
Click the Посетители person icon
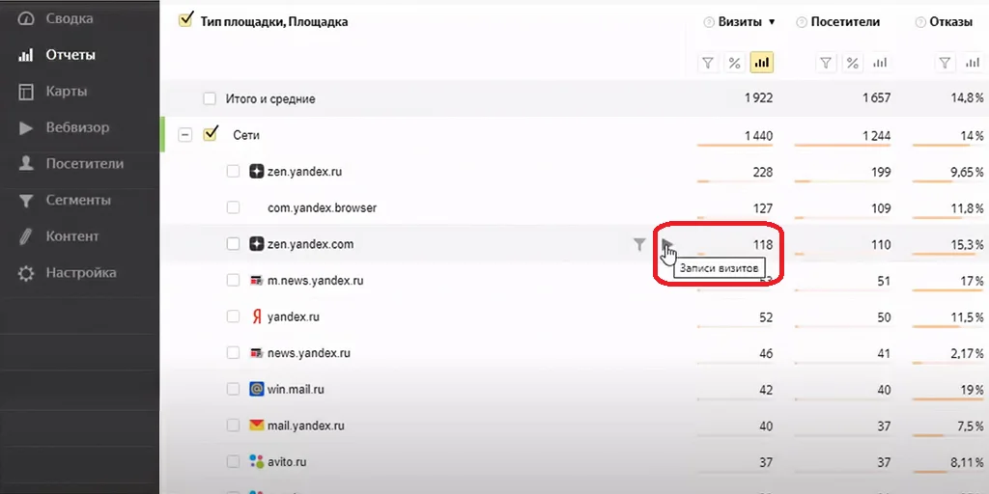pos(26,164)
